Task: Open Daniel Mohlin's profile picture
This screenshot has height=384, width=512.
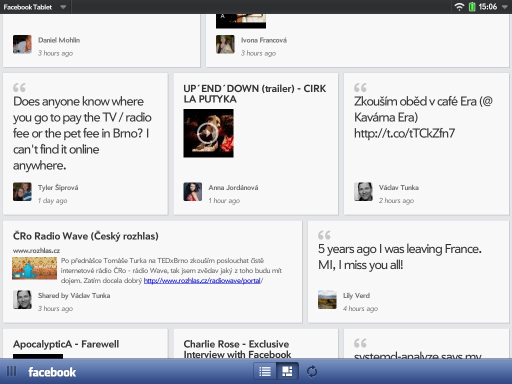Action: 22,44
